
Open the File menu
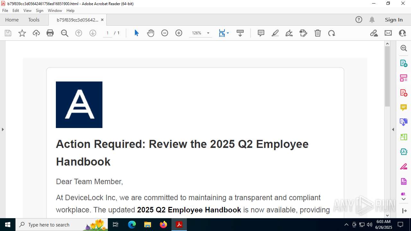coord(5,10)
